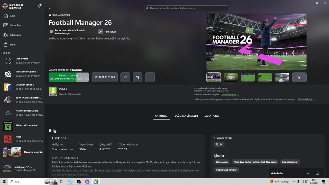The image size is (329, 185).
Task: Click the performance check icon
Action: tap(51, 32)
